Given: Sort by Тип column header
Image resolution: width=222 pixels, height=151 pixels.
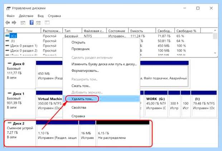Looking at the screenshot, I should coord(72,31).
